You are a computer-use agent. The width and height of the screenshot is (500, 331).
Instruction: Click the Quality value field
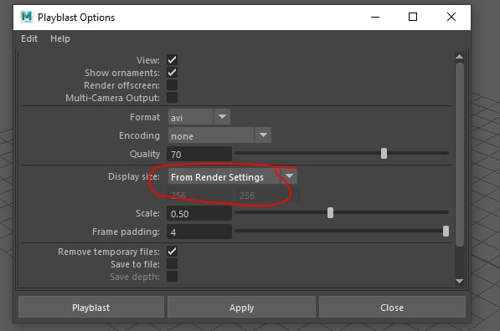point(199,154)
